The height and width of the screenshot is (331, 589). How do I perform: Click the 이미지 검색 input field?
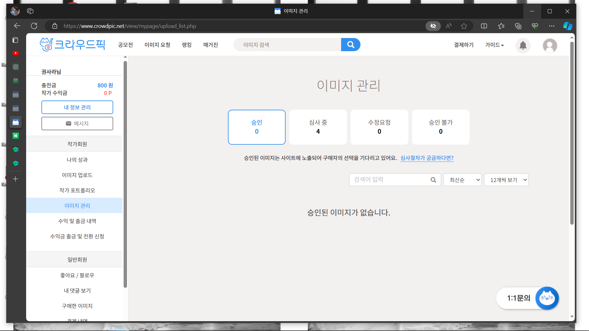[x=287, y=45]
